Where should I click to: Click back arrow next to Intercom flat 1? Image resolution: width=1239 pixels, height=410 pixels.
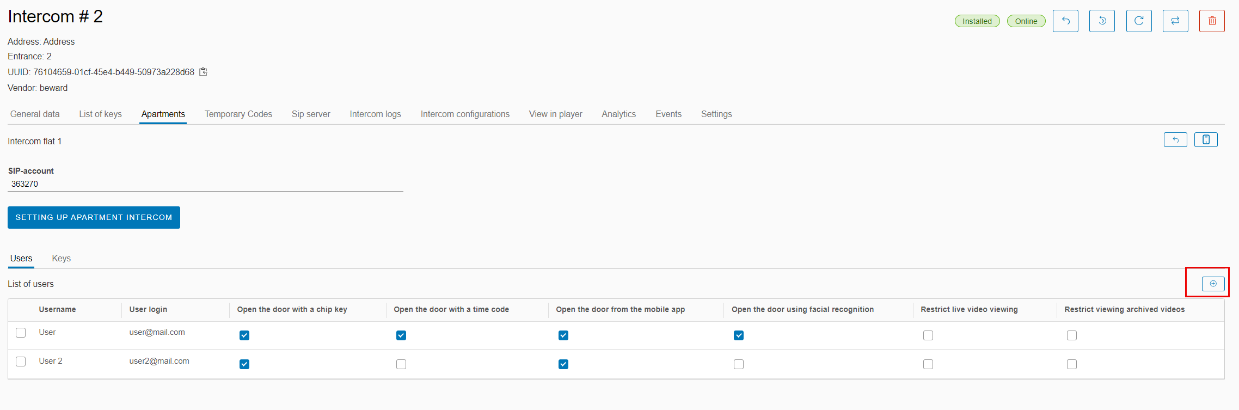[1175, 140]
